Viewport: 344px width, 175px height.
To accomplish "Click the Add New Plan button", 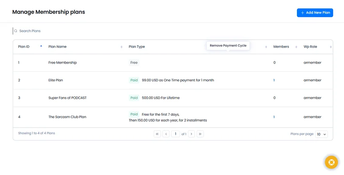I will (x=315, y=13).
